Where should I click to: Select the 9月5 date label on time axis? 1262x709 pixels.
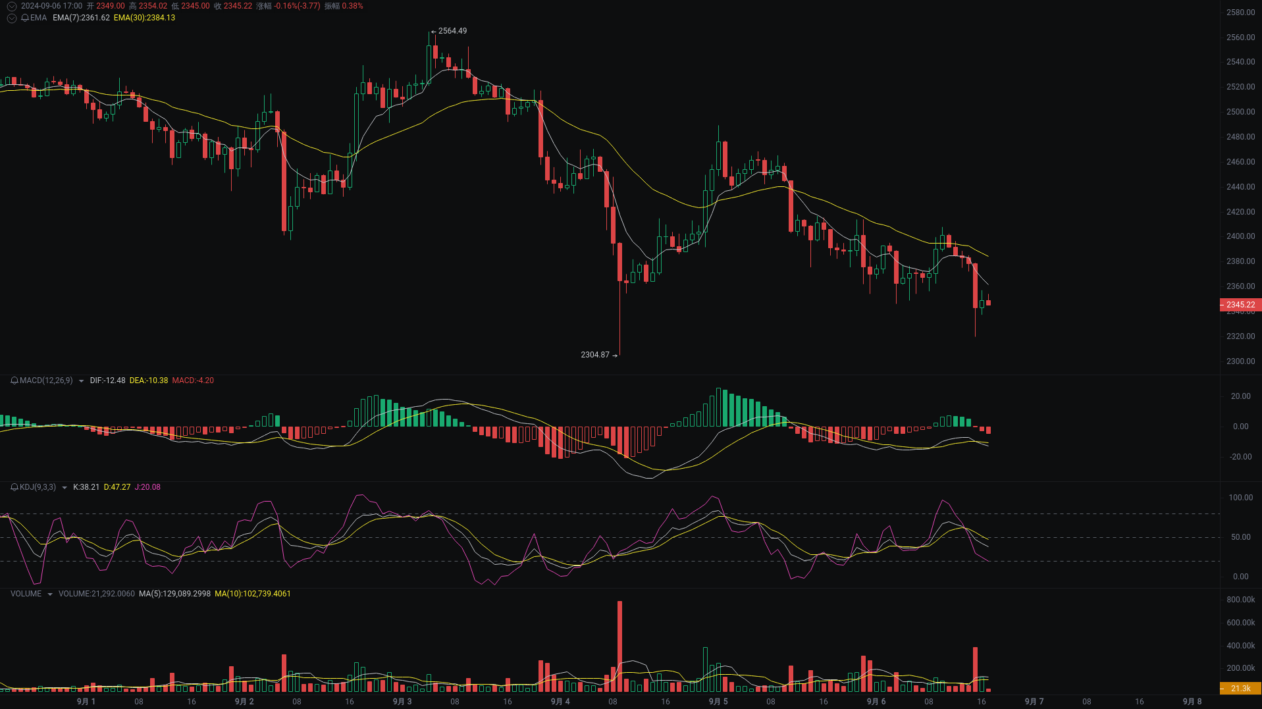718,701
